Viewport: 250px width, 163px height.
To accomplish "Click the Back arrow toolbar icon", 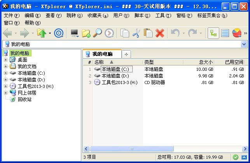I will tap(7, 33).
